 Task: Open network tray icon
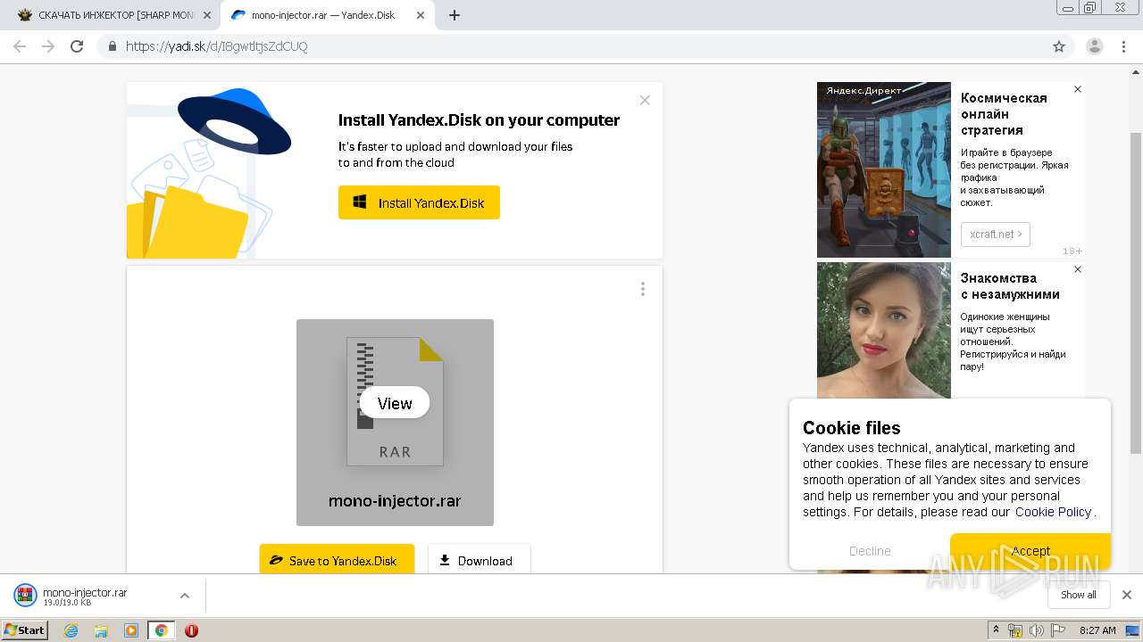pyautogui.click(x=1015, y=630)
